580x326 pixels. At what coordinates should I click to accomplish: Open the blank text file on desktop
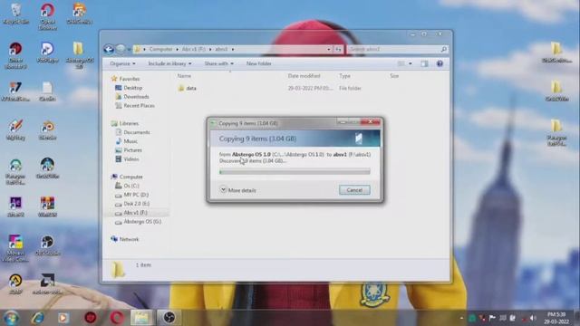click(x=47, y=91)
